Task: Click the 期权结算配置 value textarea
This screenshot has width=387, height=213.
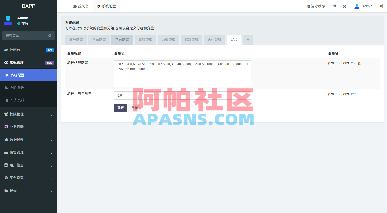Action: [183, 74]
